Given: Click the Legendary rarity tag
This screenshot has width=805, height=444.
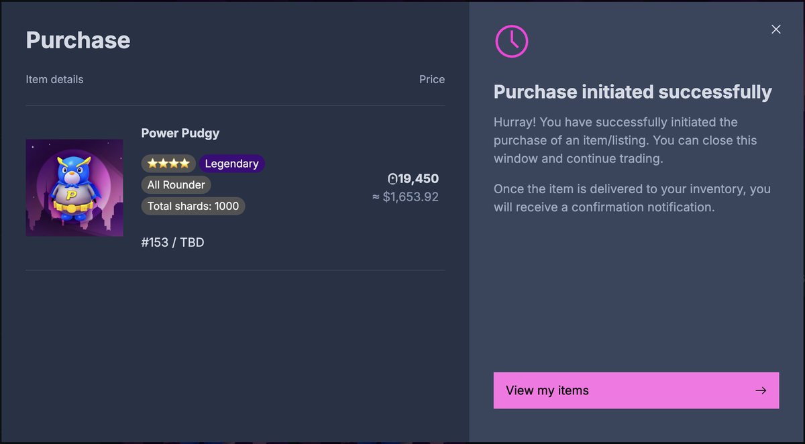Looking at the screenshot, I should (x=231, y=164).
